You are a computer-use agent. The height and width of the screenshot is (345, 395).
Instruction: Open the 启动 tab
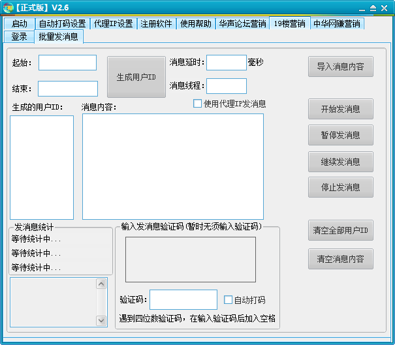[x=20, y=23]
